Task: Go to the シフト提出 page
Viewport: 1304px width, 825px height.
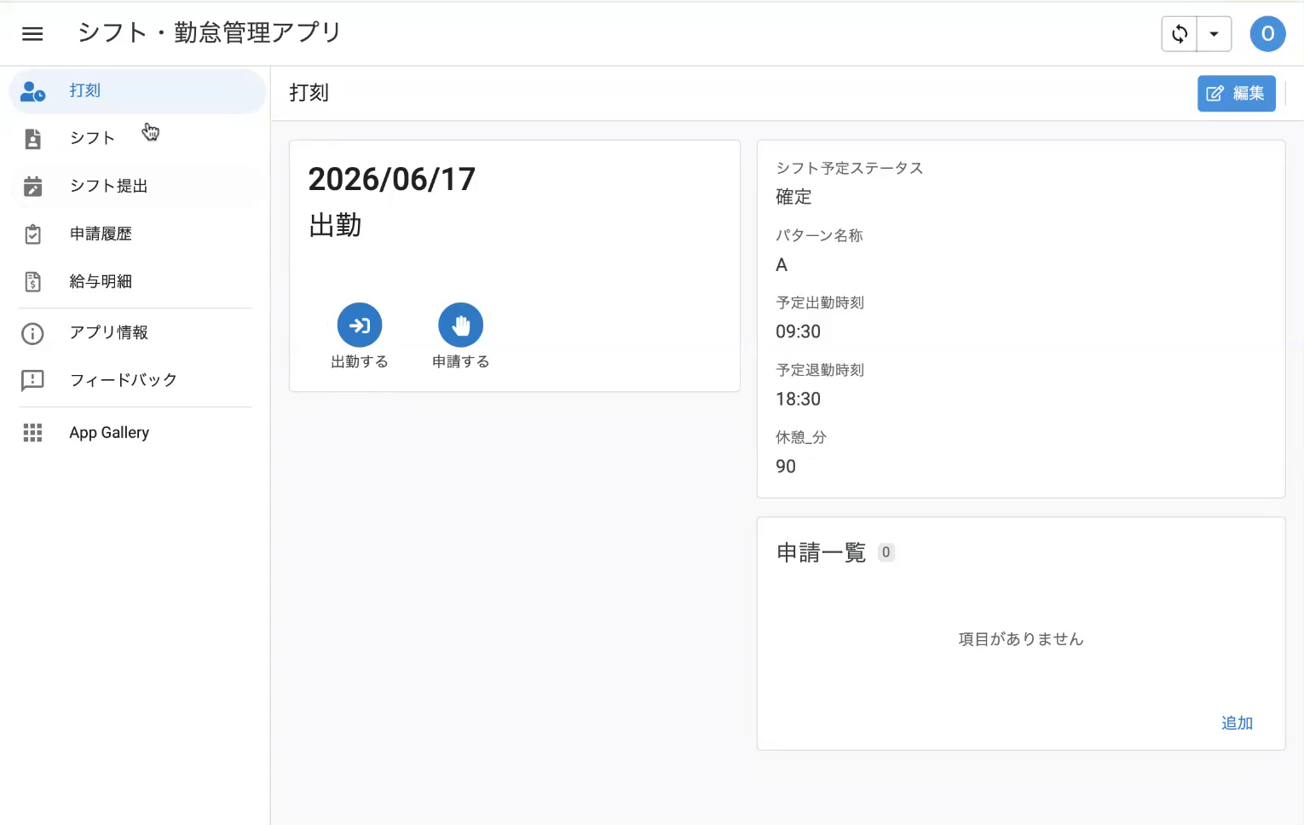Action: click(x=109, y=186)
